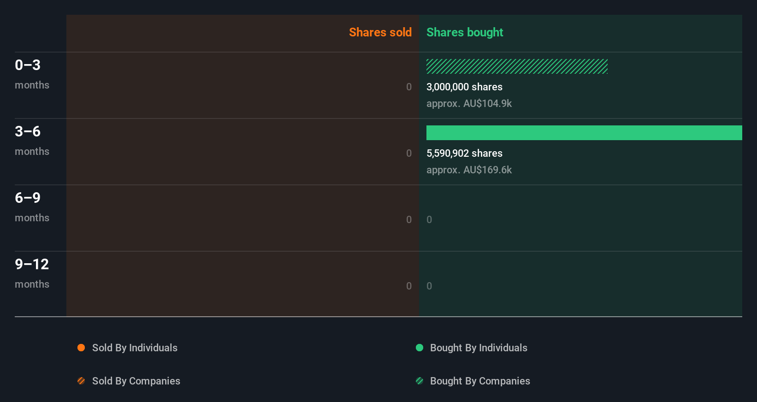The height and width of the screenshot is (402, 757).
Task: Click the approx. AU$169.6k value
Action: click(469, 170)
